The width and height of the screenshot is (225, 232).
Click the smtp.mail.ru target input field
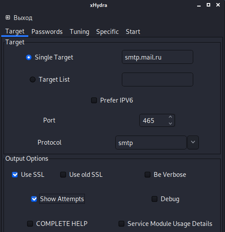point(158,57)
